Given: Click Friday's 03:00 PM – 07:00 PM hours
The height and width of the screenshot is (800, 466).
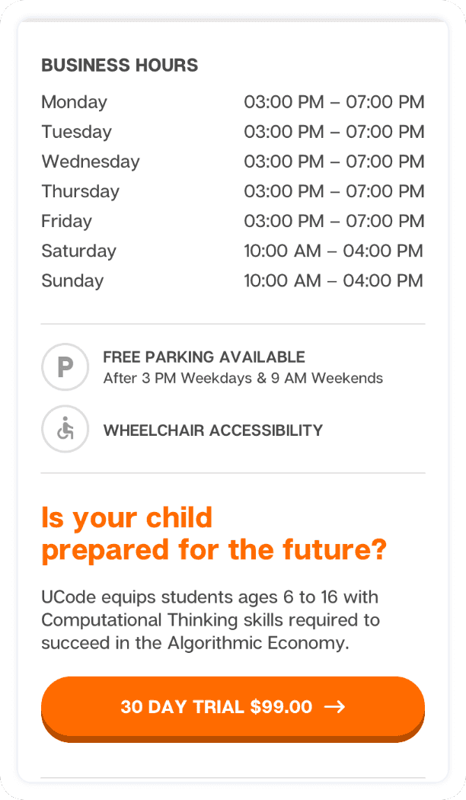Looking at the screenshot, I should pyautogui.click(x=334, y=221).
